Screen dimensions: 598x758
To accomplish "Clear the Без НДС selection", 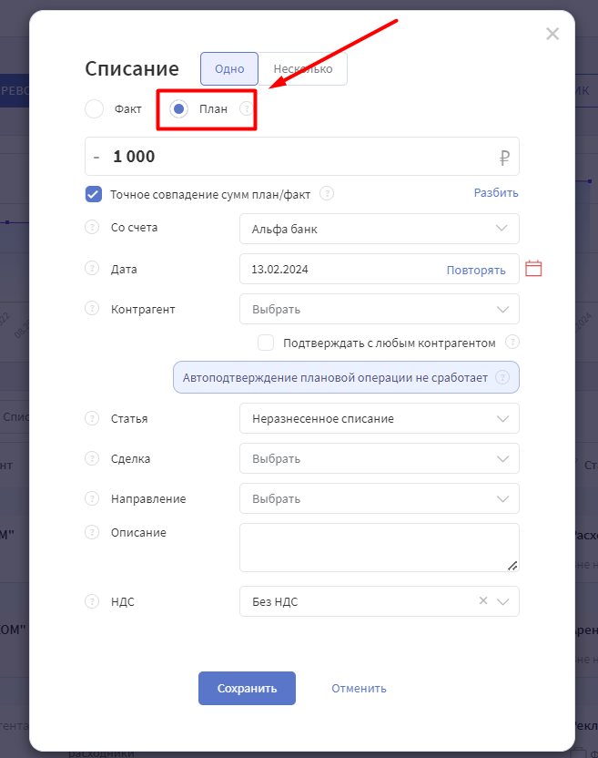I will coord(483,600).
